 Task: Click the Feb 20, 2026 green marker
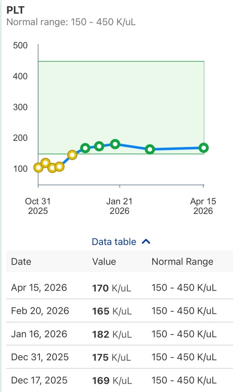(x=150, y=149)
